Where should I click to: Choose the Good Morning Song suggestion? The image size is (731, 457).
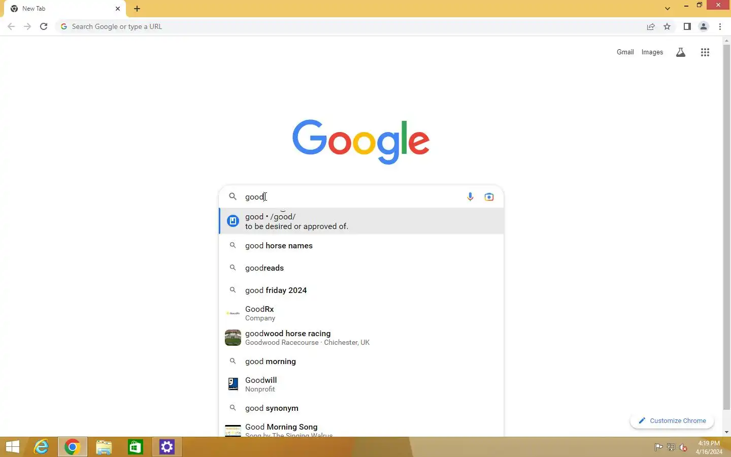(361, 429)
